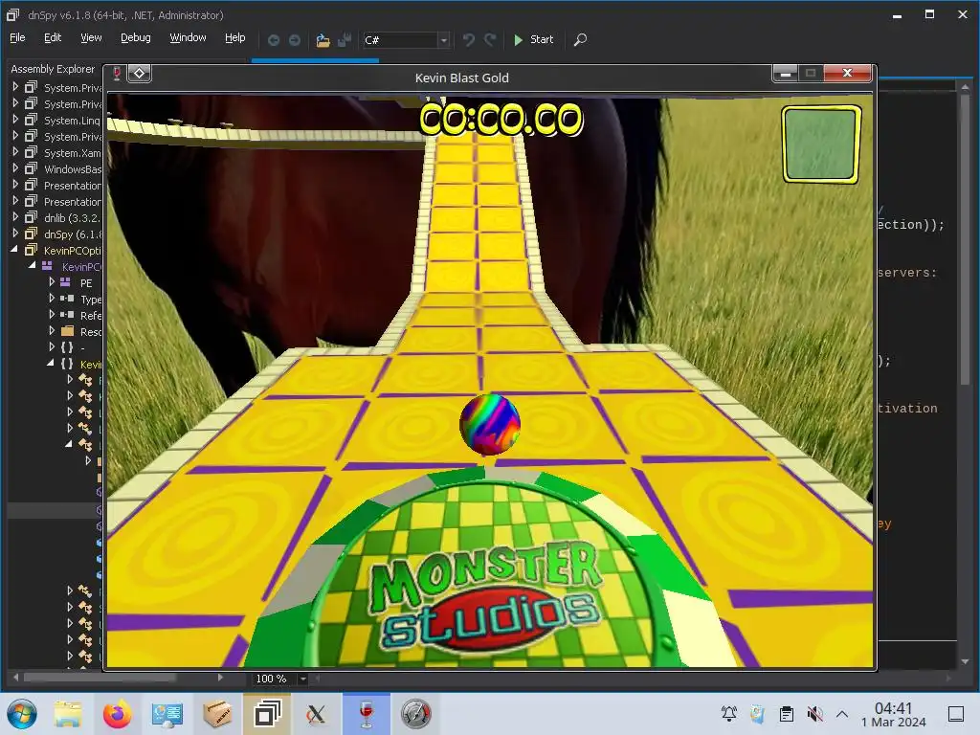Expand the System.Linq assembly node
This screenshot has height=735, width=980.
(15, 120)
